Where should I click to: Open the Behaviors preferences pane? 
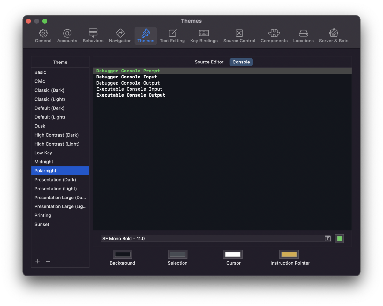[93, 36]
